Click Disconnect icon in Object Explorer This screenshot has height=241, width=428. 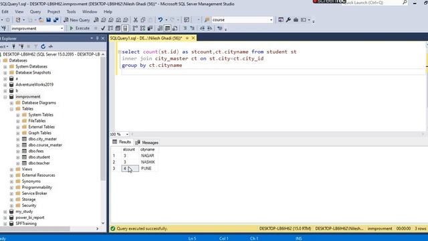[21, 46]
